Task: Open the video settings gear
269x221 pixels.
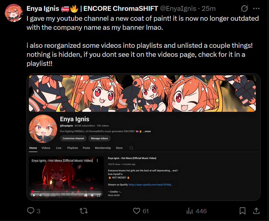Action: [x=92, y=195]
